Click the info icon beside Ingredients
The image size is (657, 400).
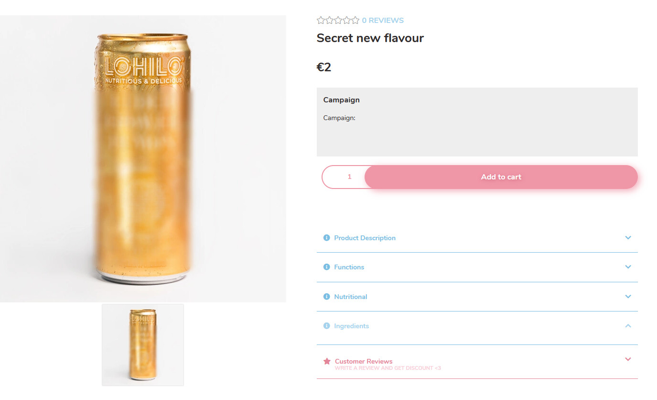coord(326,326)
